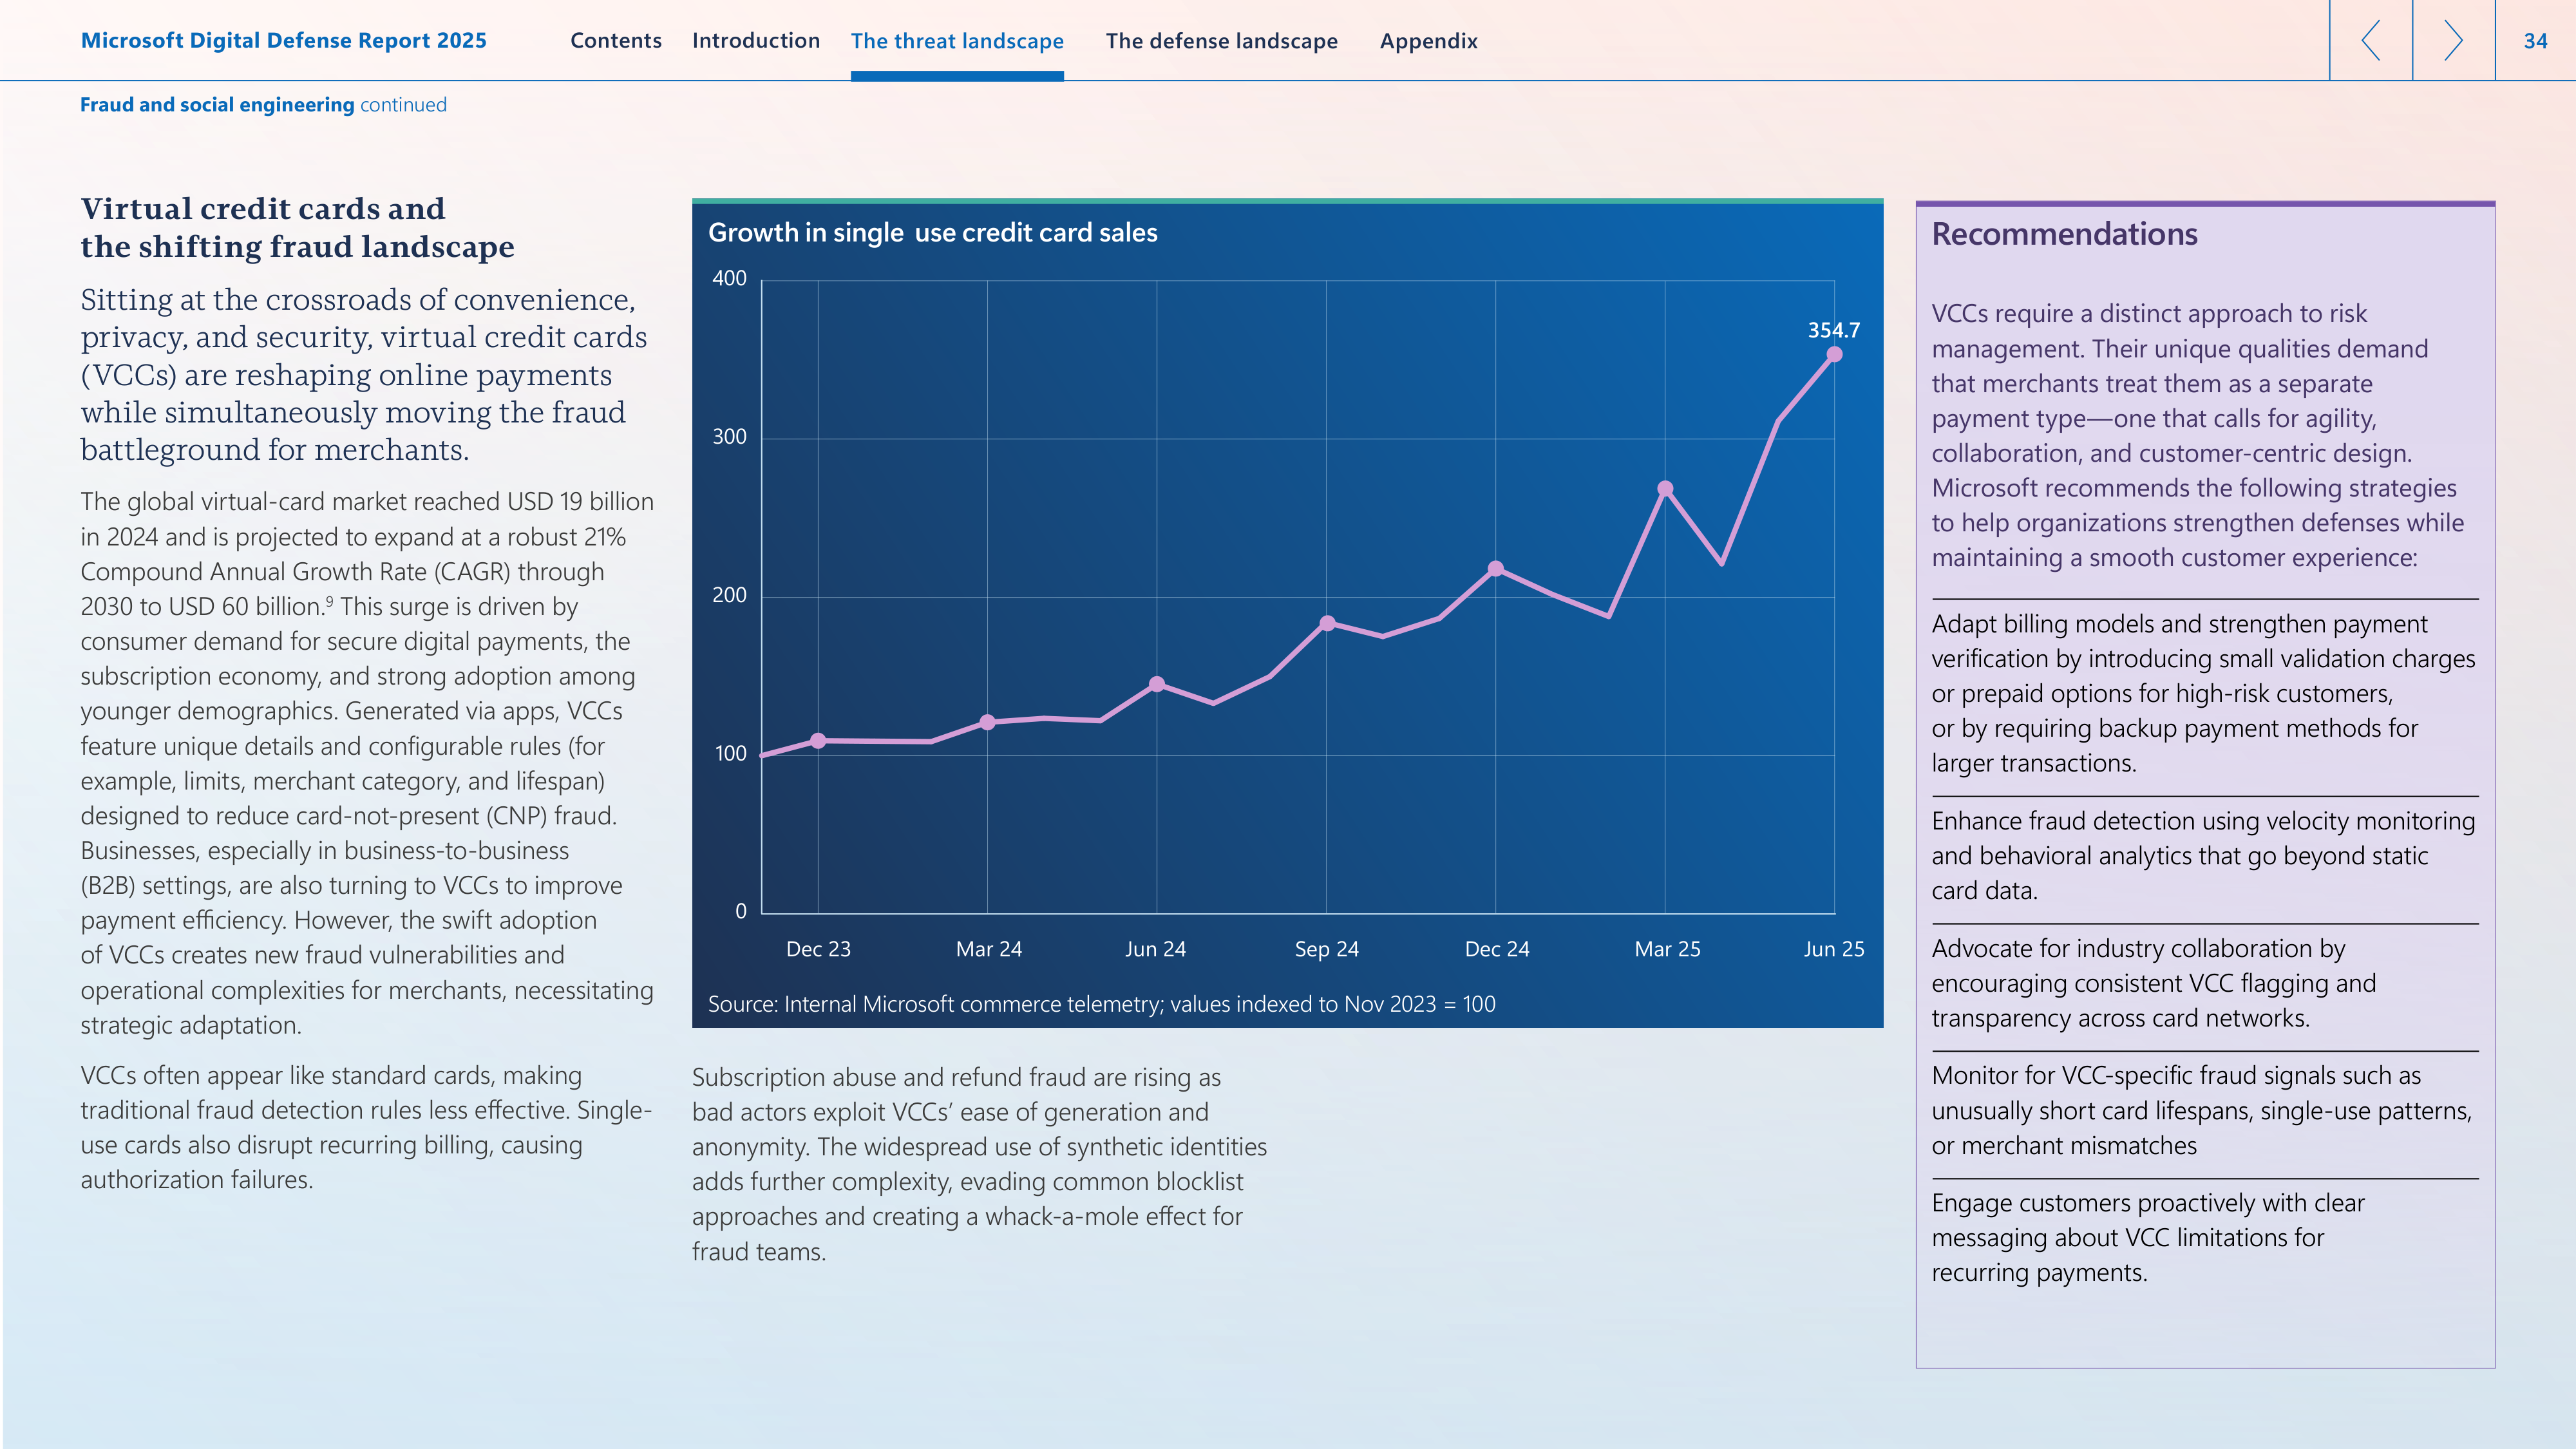The image size is (2576, 1449).
Task: Click the Jun 25 endpoint marker on chart
Action: (x=1834, y=355)
